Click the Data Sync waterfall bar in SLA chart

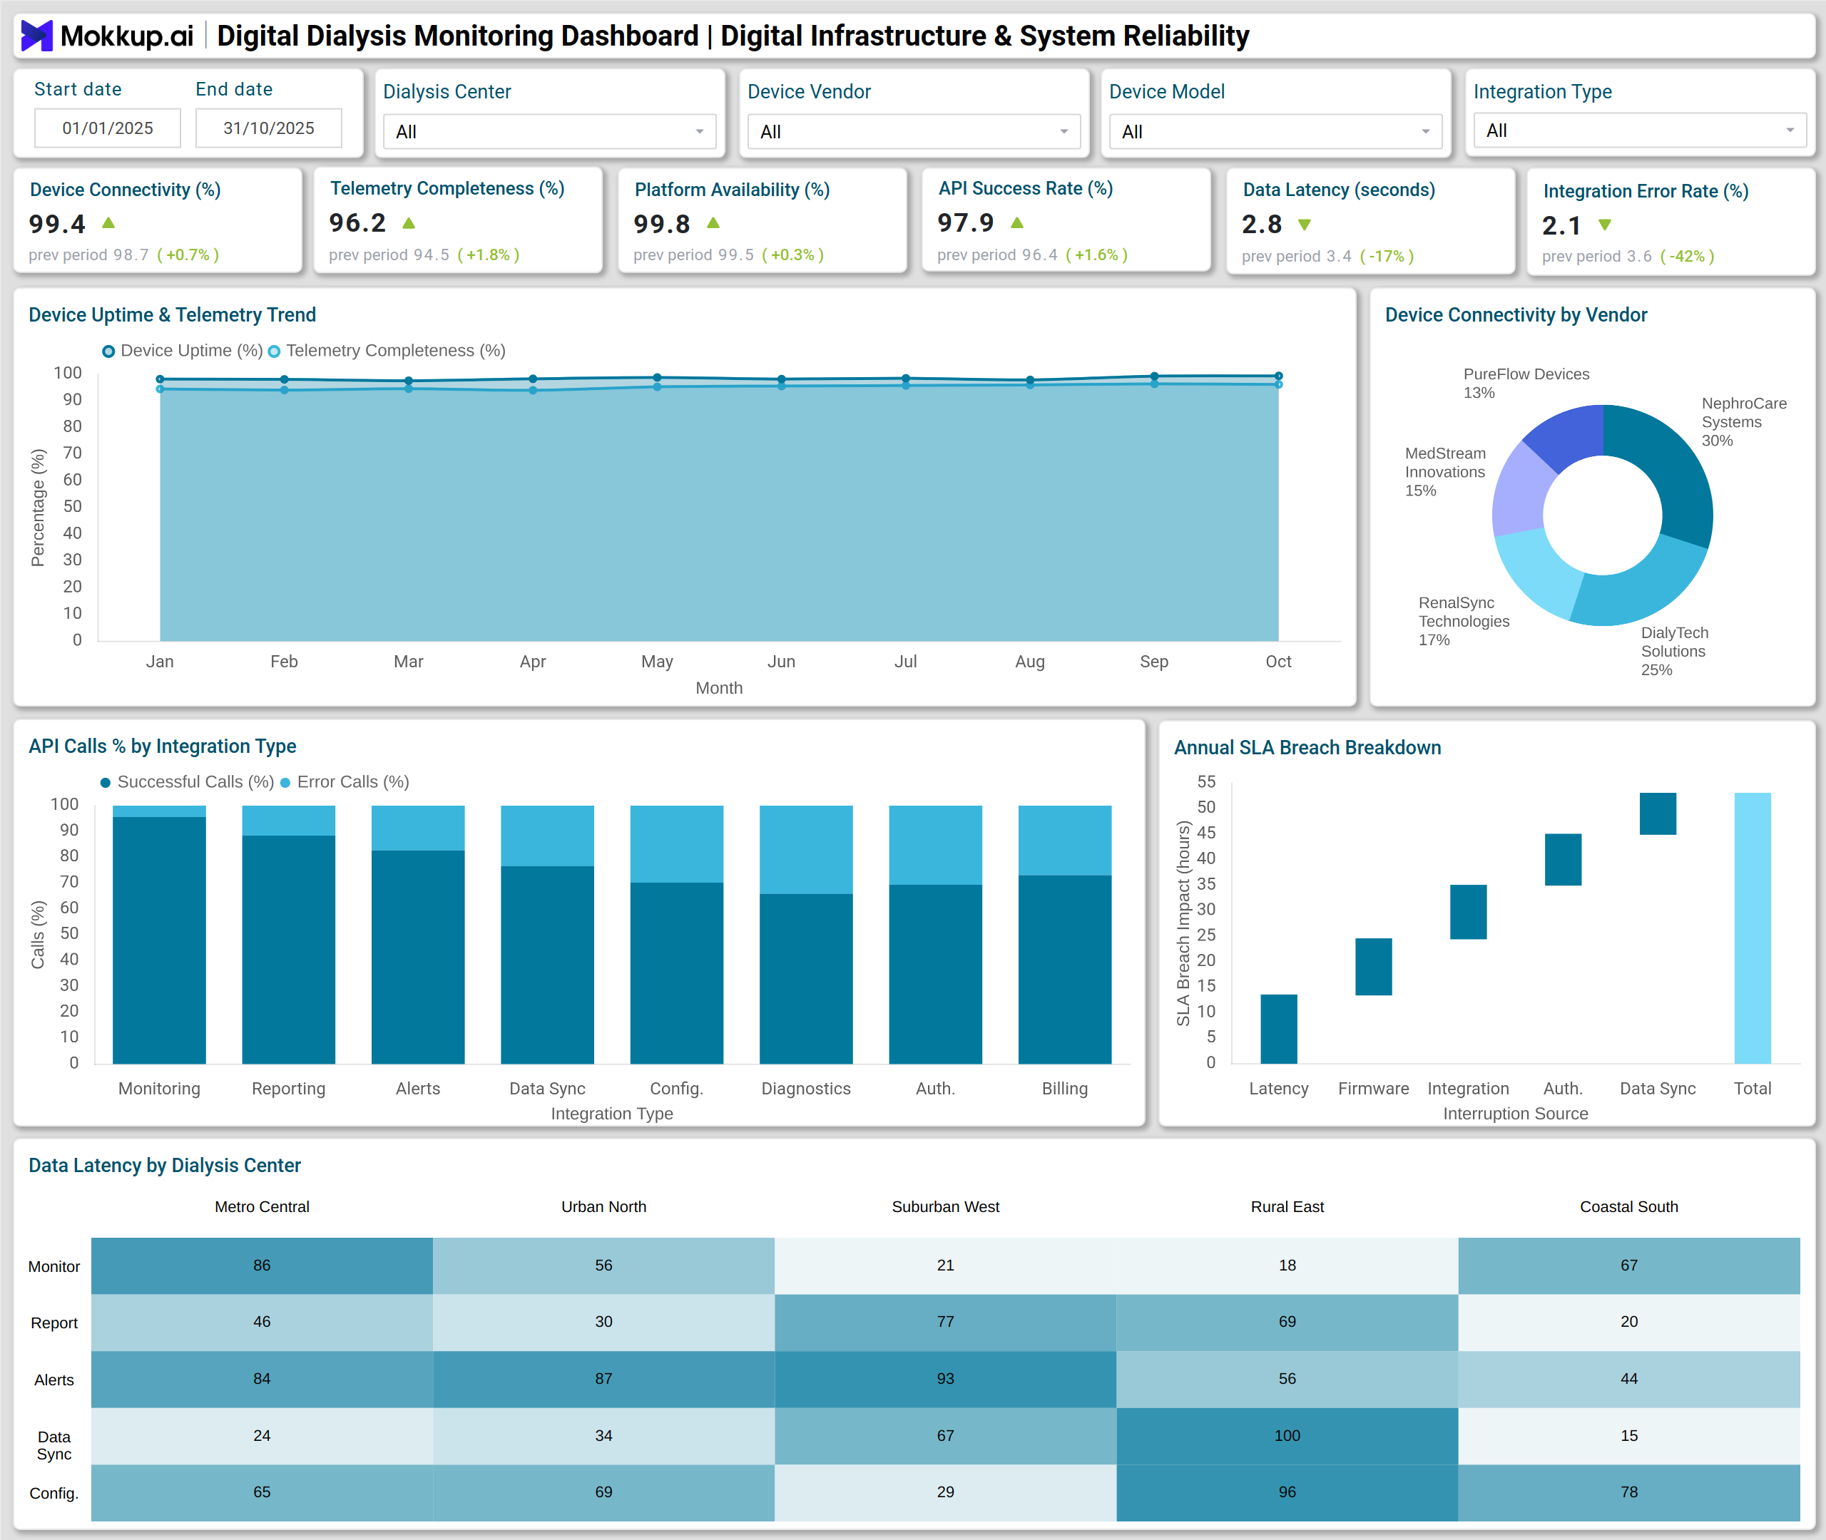(x=1658, y=813)
